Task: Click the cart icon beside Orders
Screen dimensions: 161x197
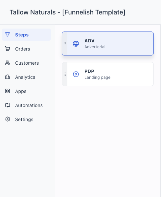Action: coord(8,49)
